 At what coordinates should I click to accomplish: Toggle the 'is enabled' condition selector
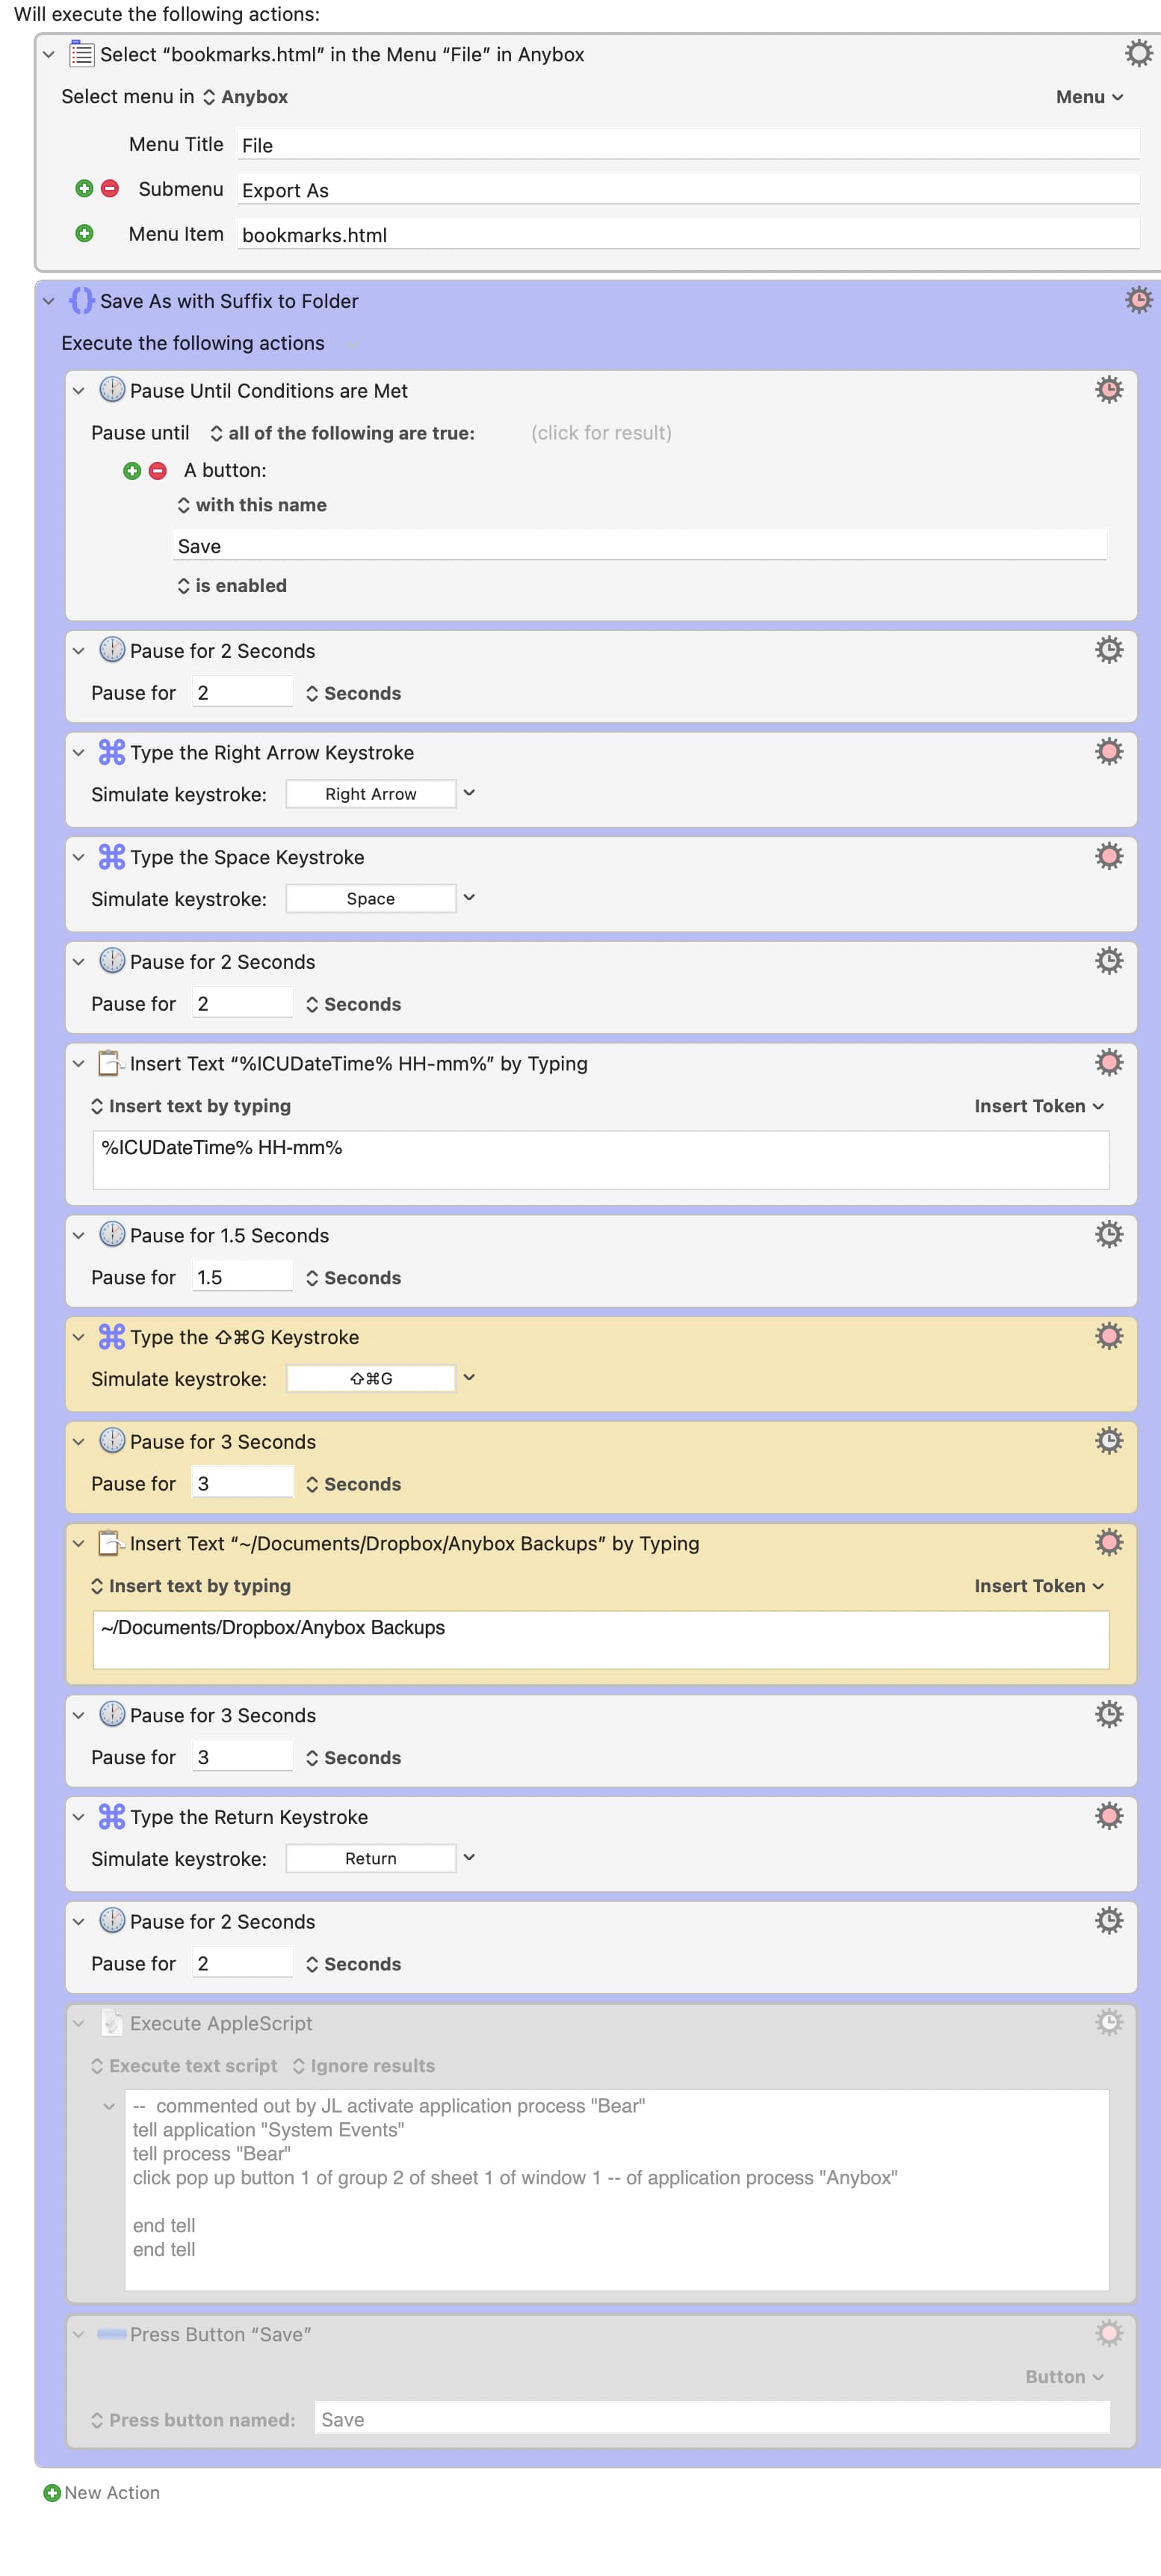(x=232, y=586)
